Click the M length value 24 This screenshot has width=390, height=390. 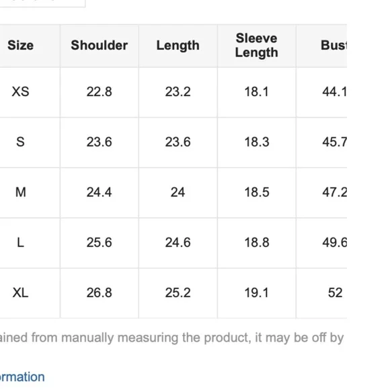tap(178, 192)
